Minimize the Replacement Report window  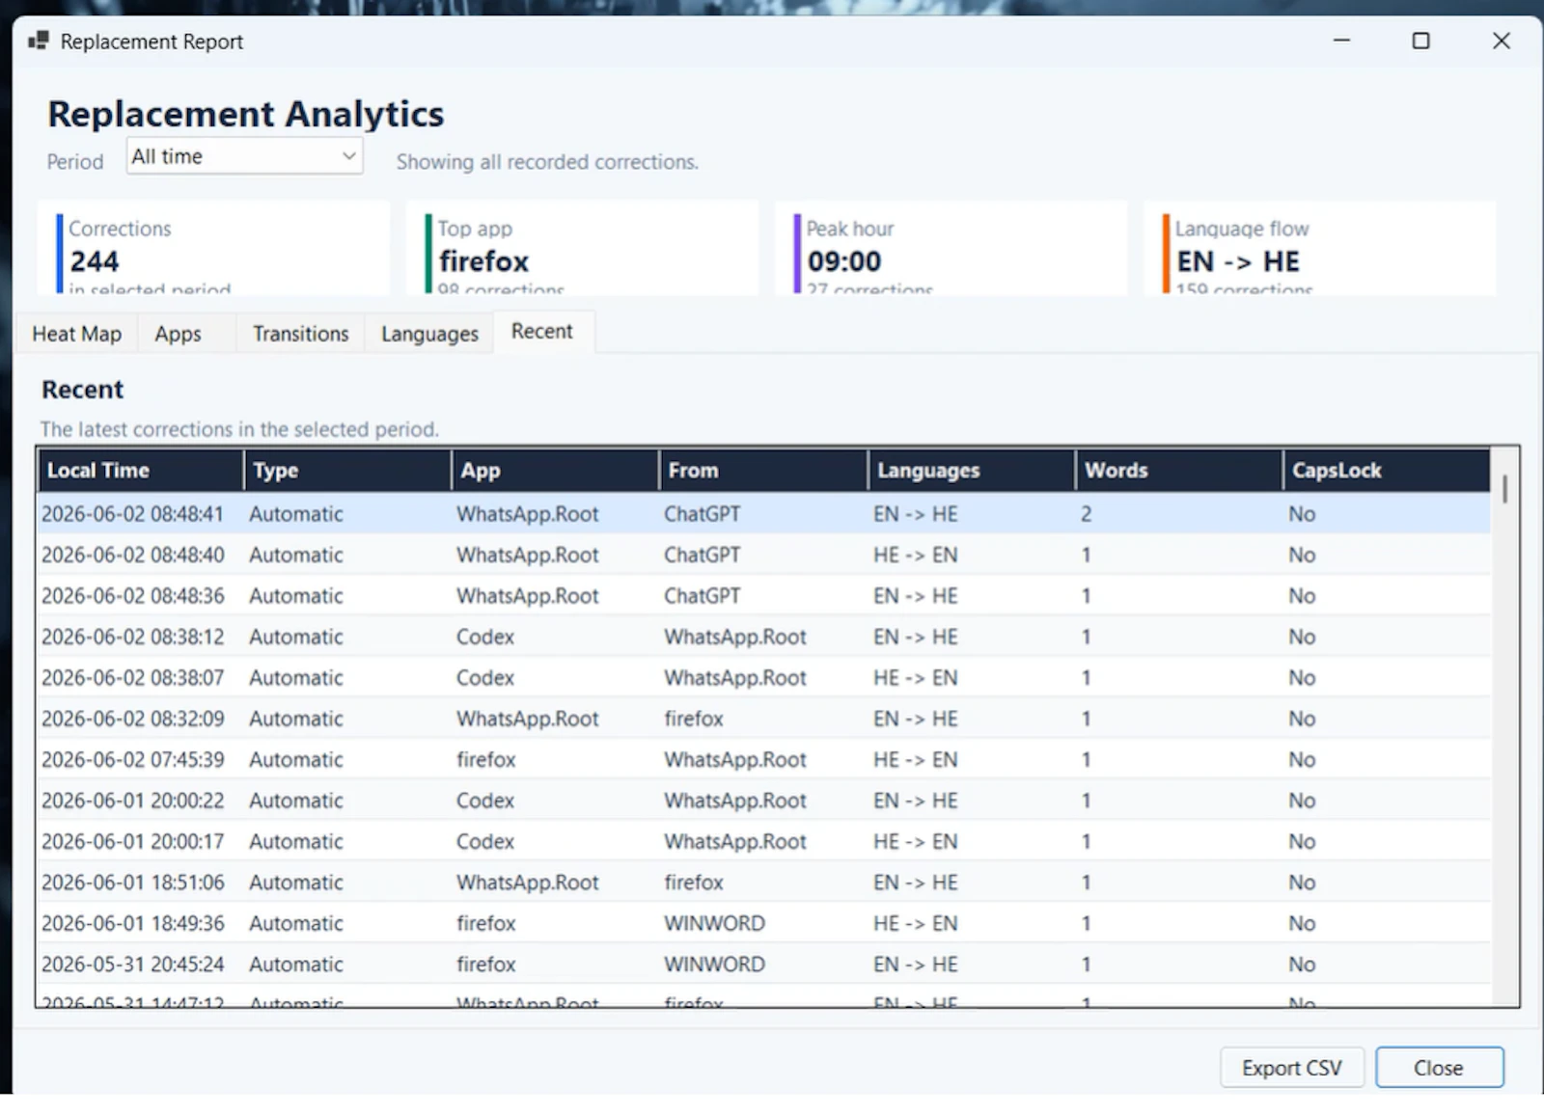(x=1341, y=41)
